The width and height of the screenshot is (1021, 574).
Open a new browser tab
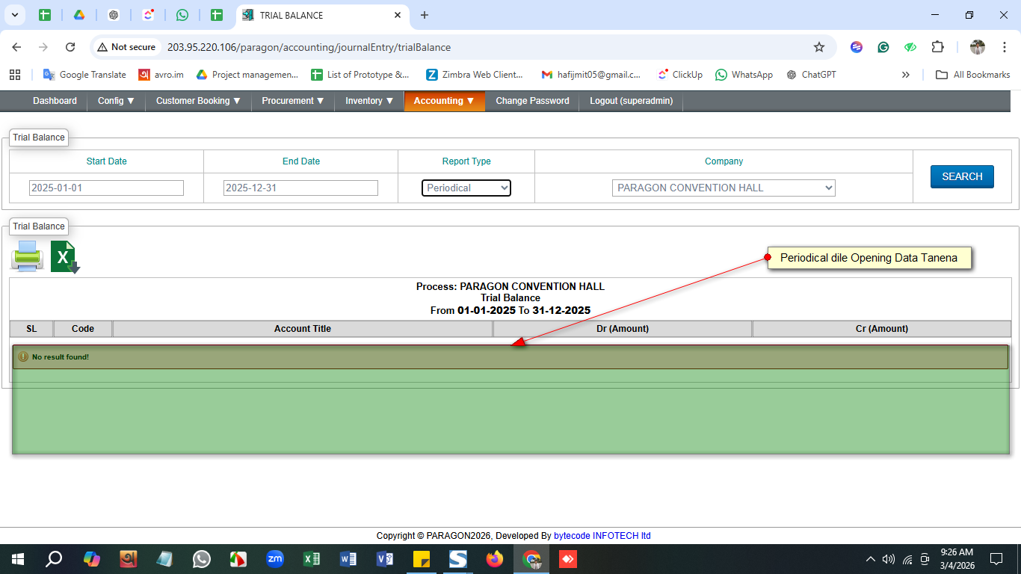425,15
